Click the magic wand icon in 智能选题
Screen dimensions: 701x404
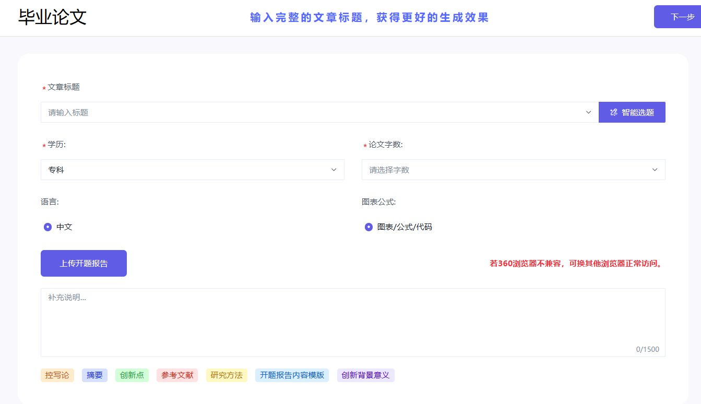614,112
